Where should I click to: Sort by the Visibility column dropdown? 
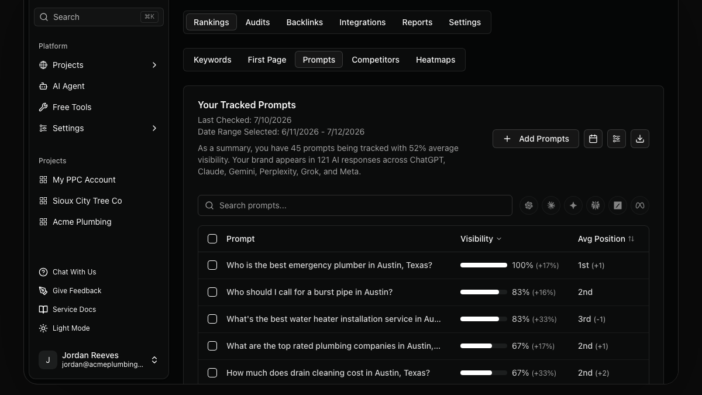481,239
